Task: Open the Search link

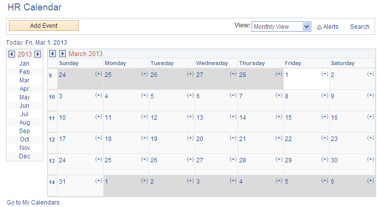Action: tap(360, 27)
